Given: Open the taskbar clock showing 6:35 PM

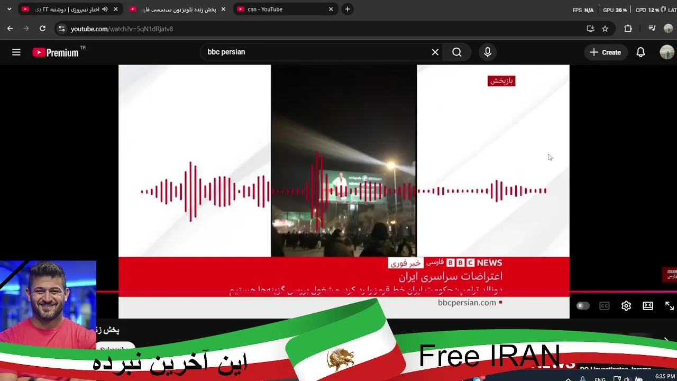Looking at the screenshot, I should (x=665, y=377).
